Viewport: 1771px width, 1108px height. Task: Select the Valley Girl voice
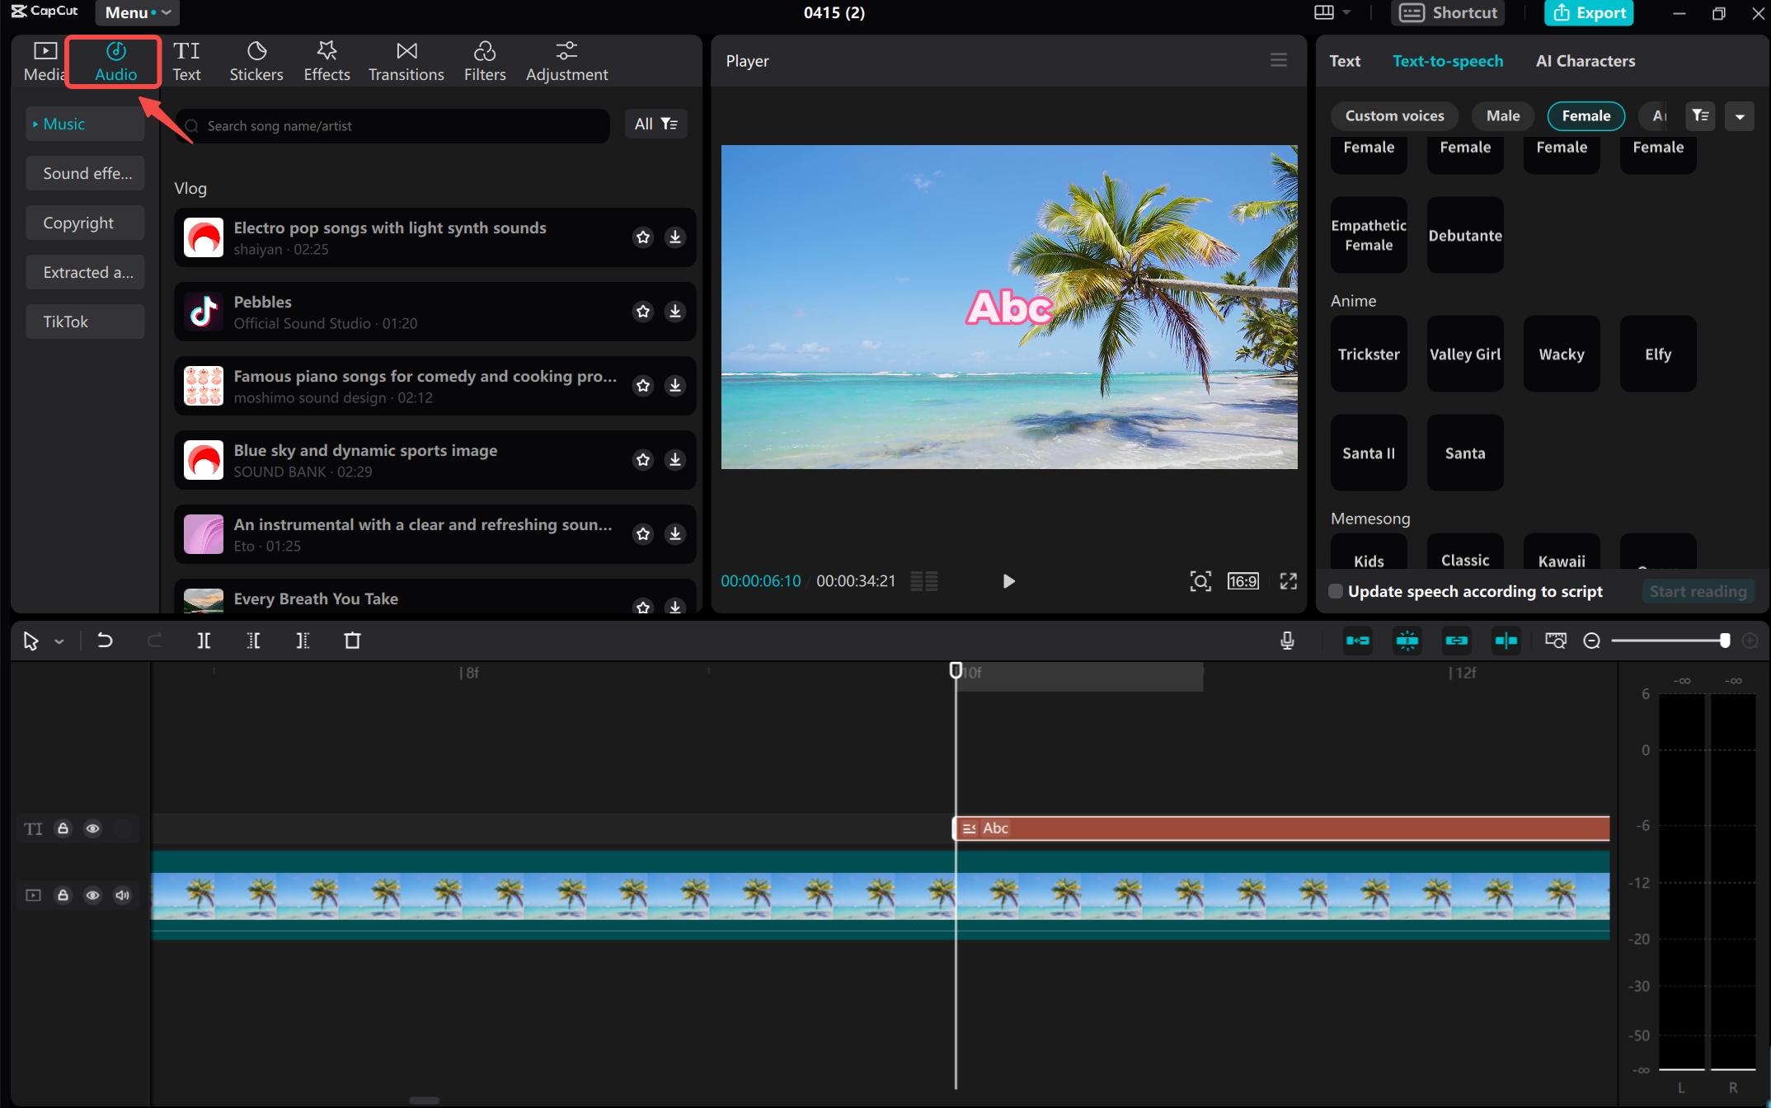(1464, 354)
